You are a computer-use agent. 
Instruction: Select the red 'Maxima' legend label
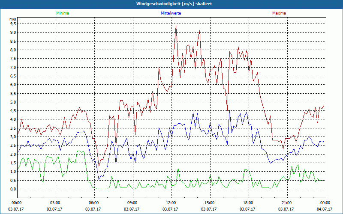coord(279,13)
